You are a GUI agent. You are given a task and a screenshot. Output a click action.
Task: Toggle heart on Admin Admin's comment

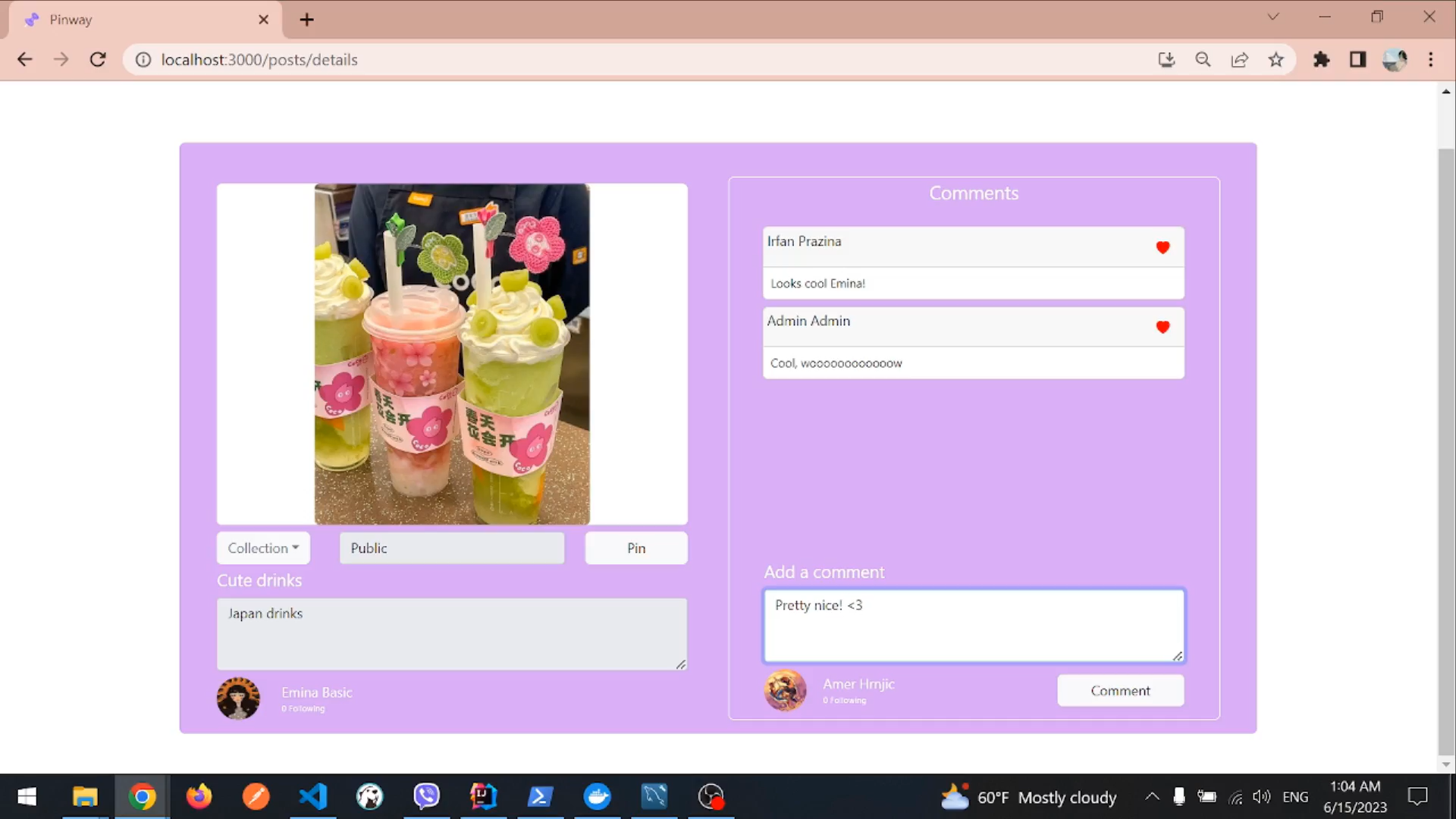point(1163,327)
